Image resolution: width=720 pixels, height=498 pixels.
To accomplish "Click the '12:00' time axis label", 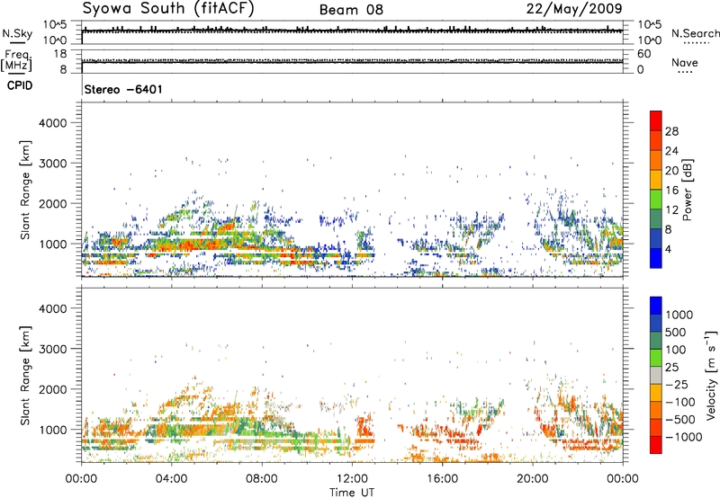I will tap(352, 479).
